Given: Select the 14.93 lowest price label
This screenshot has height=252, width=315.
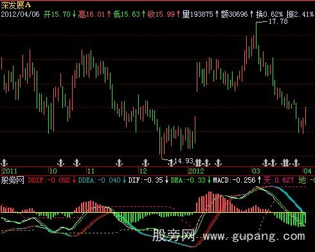Looking at the screenshot, I should [x=184, y=161].
